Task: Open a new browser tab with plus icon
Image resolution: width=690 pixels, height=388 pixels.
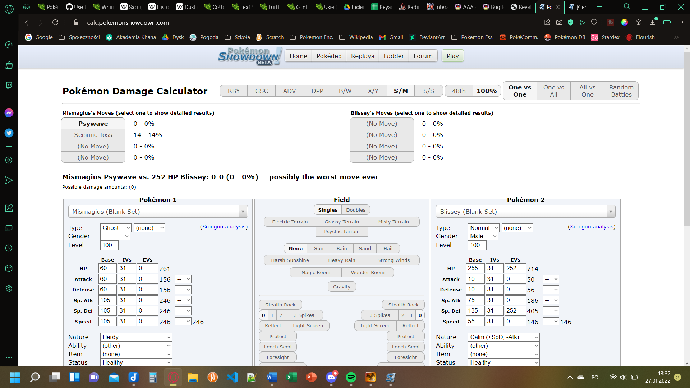Action: coord(599,6)
